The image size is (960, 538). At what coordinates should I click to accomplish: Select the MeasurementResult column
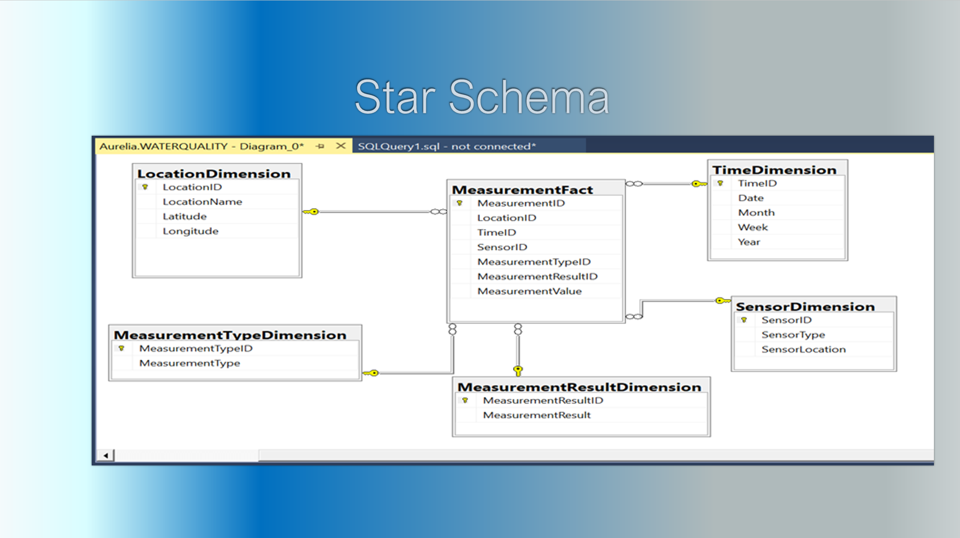click(x=581, y=415)
